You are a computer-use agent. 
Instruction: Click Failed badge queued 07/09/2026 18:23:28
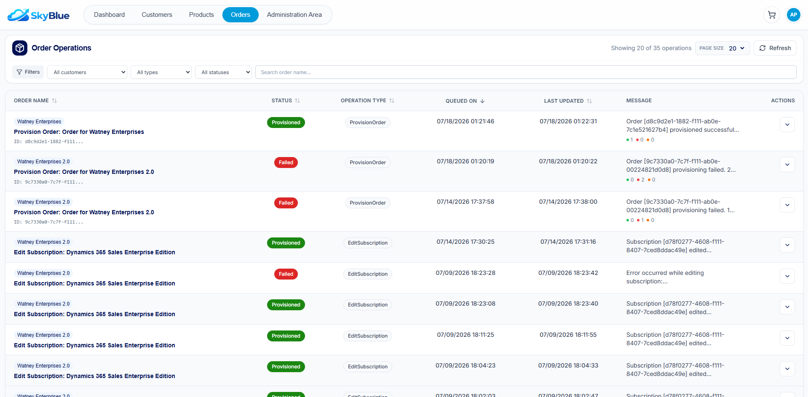286,274
